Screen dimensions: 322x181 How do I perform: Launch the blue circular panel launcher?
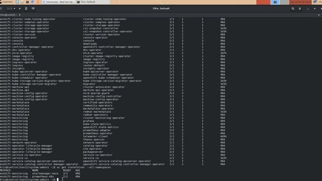click(17, 2)
